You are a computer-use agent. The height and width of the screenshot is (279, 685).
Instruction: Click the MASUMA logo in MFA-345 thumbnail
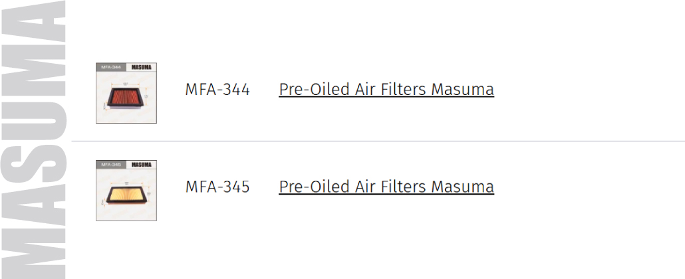pyautogui.click(x=141, y=165)
